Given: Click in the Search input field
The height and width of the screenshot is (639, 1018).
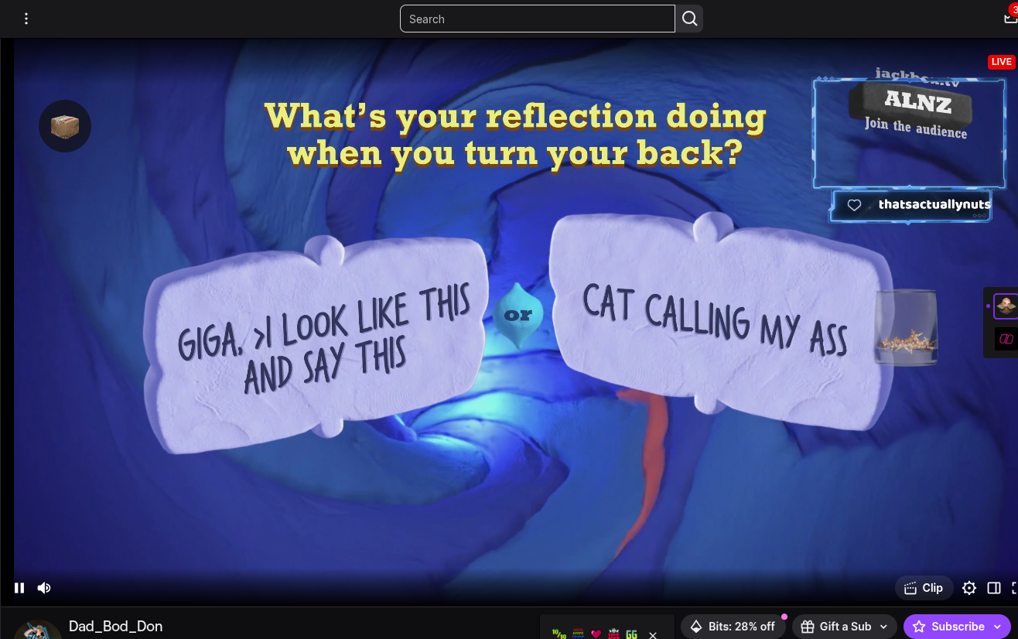Looking at the screenshot, I should pyautogui.click(x=537, y=19).
